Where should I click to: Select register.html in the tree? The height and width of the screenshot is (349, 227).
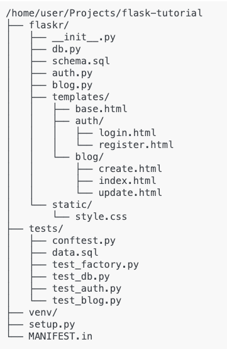[x=136, y=145]
